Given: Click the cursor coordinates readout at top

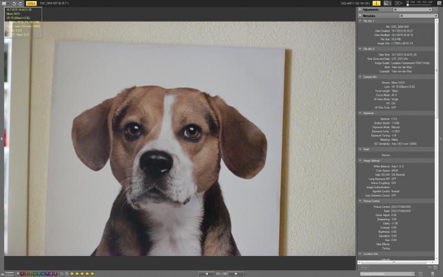Looking at the screenshot, I should 355,3.
